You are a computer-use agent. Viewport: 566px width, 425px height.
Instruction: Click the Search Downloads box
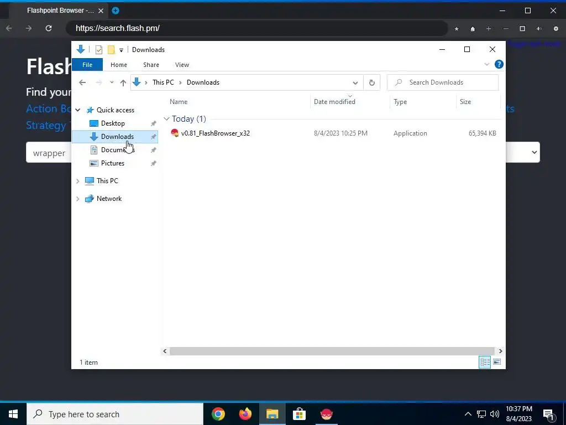point(443,82)
